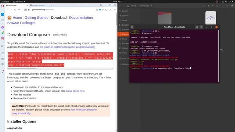235x132 pixels.
Task: Open Trash in the Files sidebar
Action: pos(124,53)
